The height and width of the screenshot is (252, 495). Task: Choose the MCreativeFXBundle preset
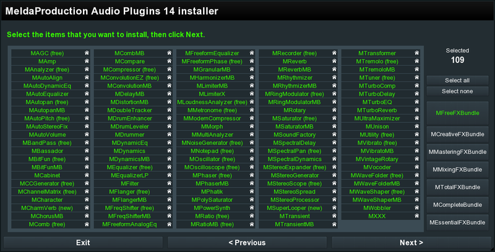[457, 134]
